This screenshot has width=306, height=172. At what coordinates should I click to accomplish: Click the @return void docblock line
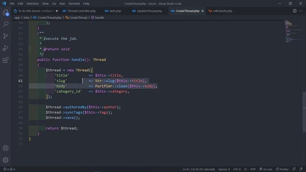(x=56, y=49)
